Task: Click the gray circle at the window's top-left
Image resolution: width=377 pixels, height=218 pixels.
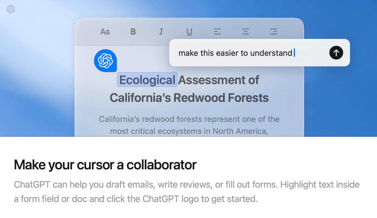Action: 11,9
